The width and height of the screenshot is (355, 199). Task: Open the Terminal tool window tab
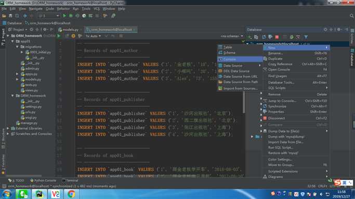coord(70,180)
